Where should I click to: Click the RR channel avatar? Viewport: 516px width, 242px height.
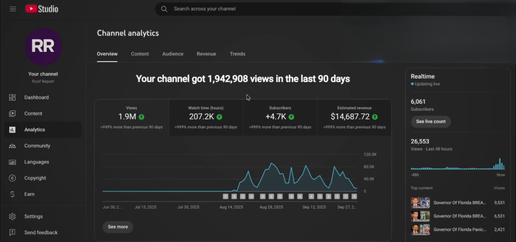coord(43,46)
